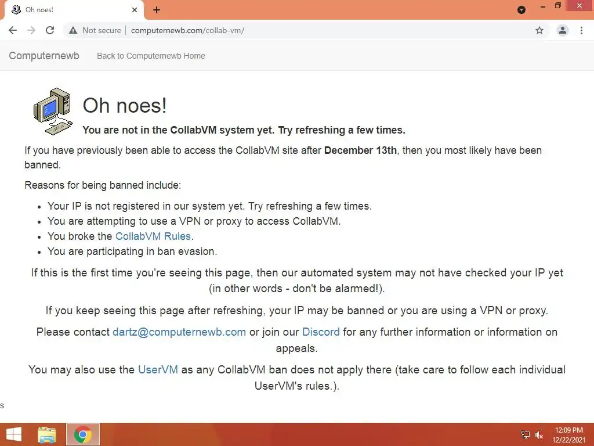
Task: Click the Computernewb brand link
Action: point(44,56)
